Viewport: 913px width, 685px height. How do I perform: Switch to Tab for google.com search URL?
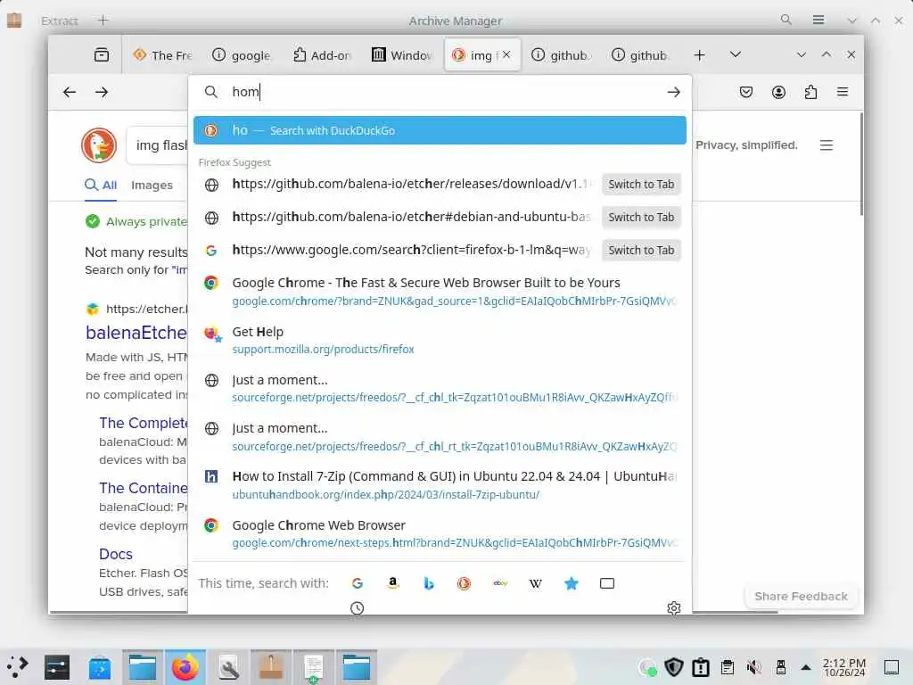pyautogui.click(x=641, y=251)
